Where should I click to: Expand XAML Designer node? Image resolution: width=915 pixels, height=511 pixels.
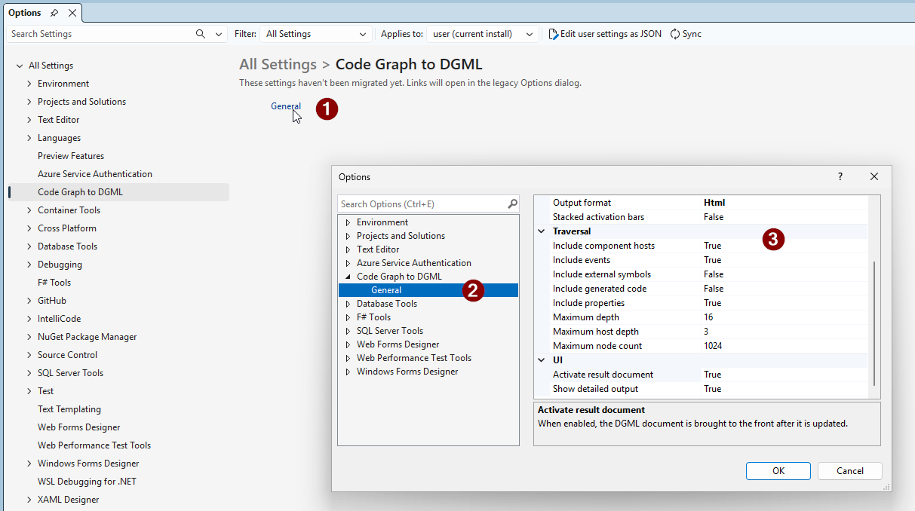[x=29, y=500]
